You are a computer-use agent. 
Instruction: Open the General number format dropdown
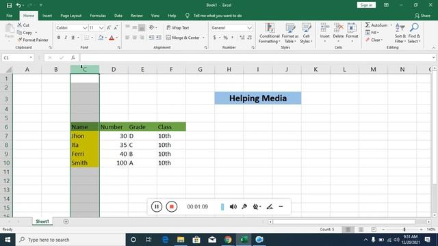coord(249,27)
